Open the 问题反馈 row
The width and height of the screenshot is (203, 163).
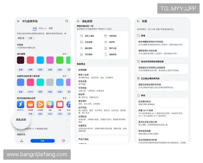coord(43,134)
